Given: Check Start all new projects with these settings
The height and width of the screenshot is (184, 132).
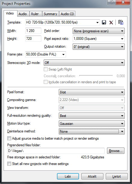Looking at the screenshot, I should coord(9,163).
